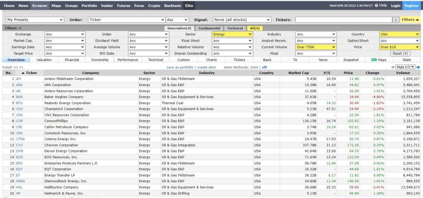Open the News menu item in navbar
423x198 pixels.
point(23,6)
